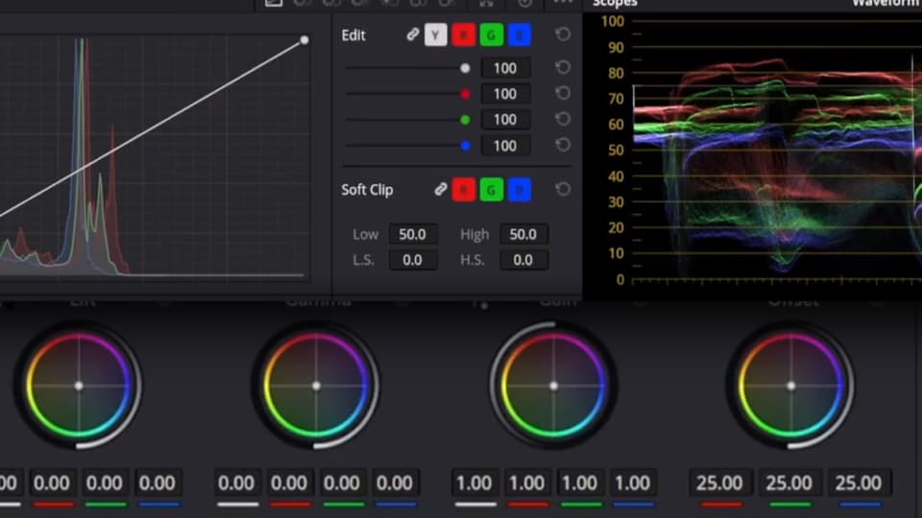The width and height of the screenshot is (922, 518).
Task: Select the Gamma luminance 0.00 value
Action: coord(236,483)
